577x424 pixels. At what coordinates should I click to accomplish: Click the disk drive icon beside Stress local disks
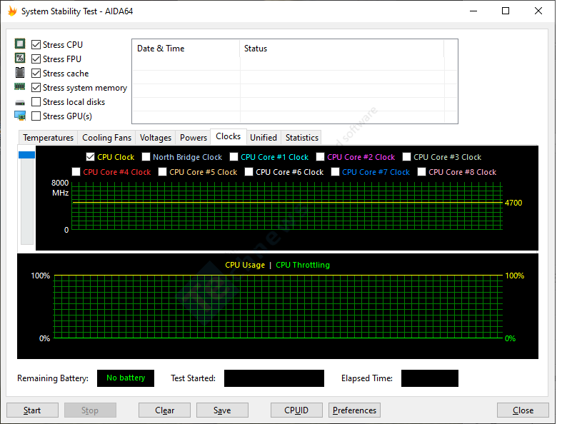(20, 103)
